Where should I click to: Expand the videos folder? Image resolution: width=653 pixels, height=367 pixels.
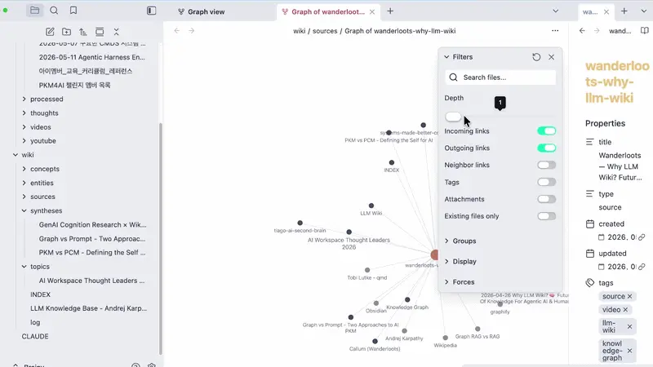[24, 127]
